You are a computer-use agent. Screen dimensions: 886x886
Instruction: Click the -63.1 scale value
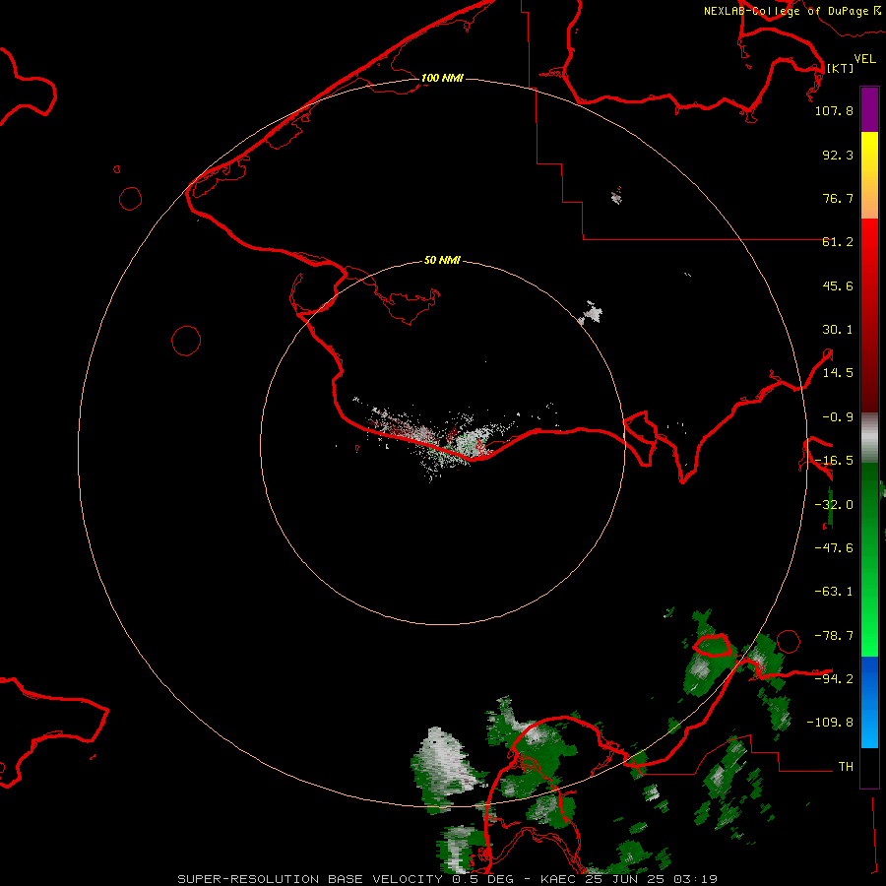point(834,592)
